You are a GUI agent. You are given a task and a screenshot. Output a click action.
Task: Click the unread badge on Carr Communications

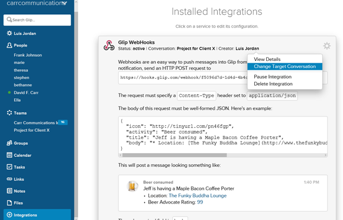click(x=63, y=122)
